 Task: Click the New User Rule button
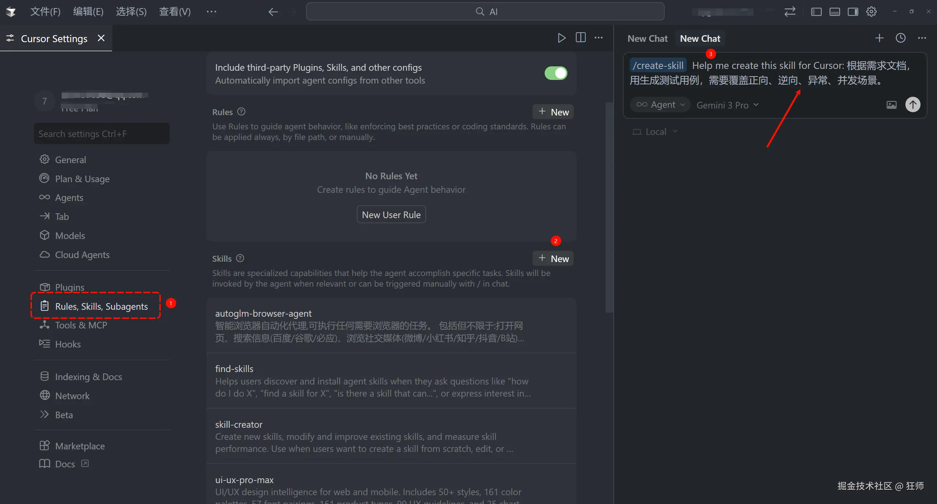tap(391, 215)
